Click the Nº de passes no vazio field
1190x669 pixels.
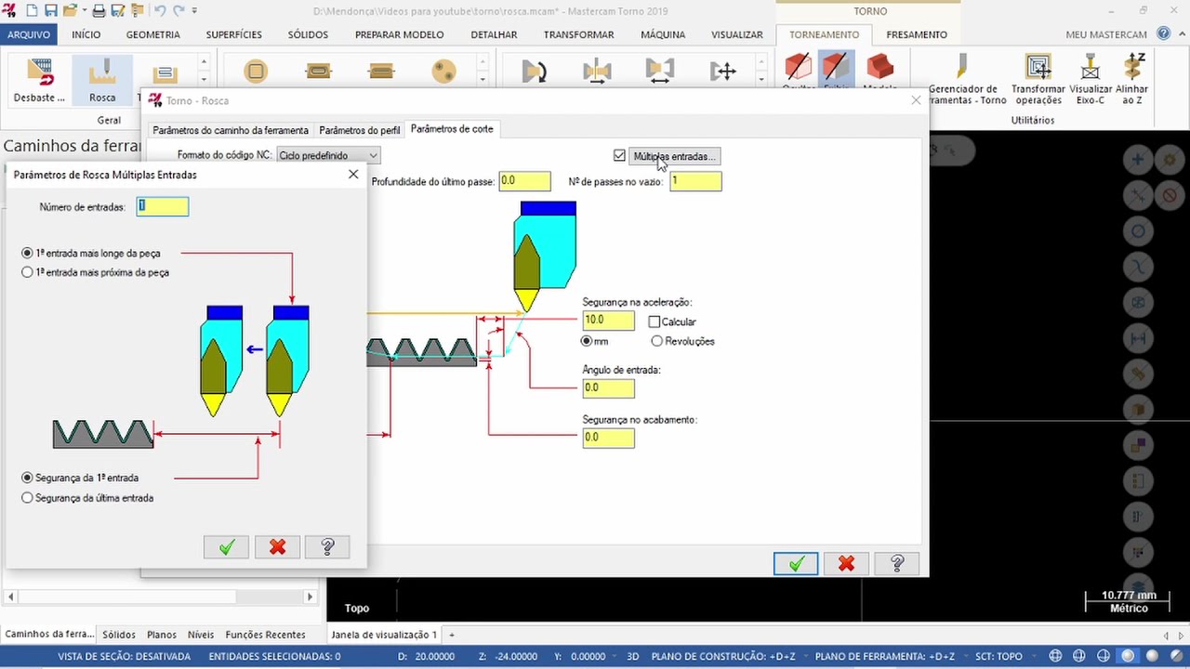695,181
